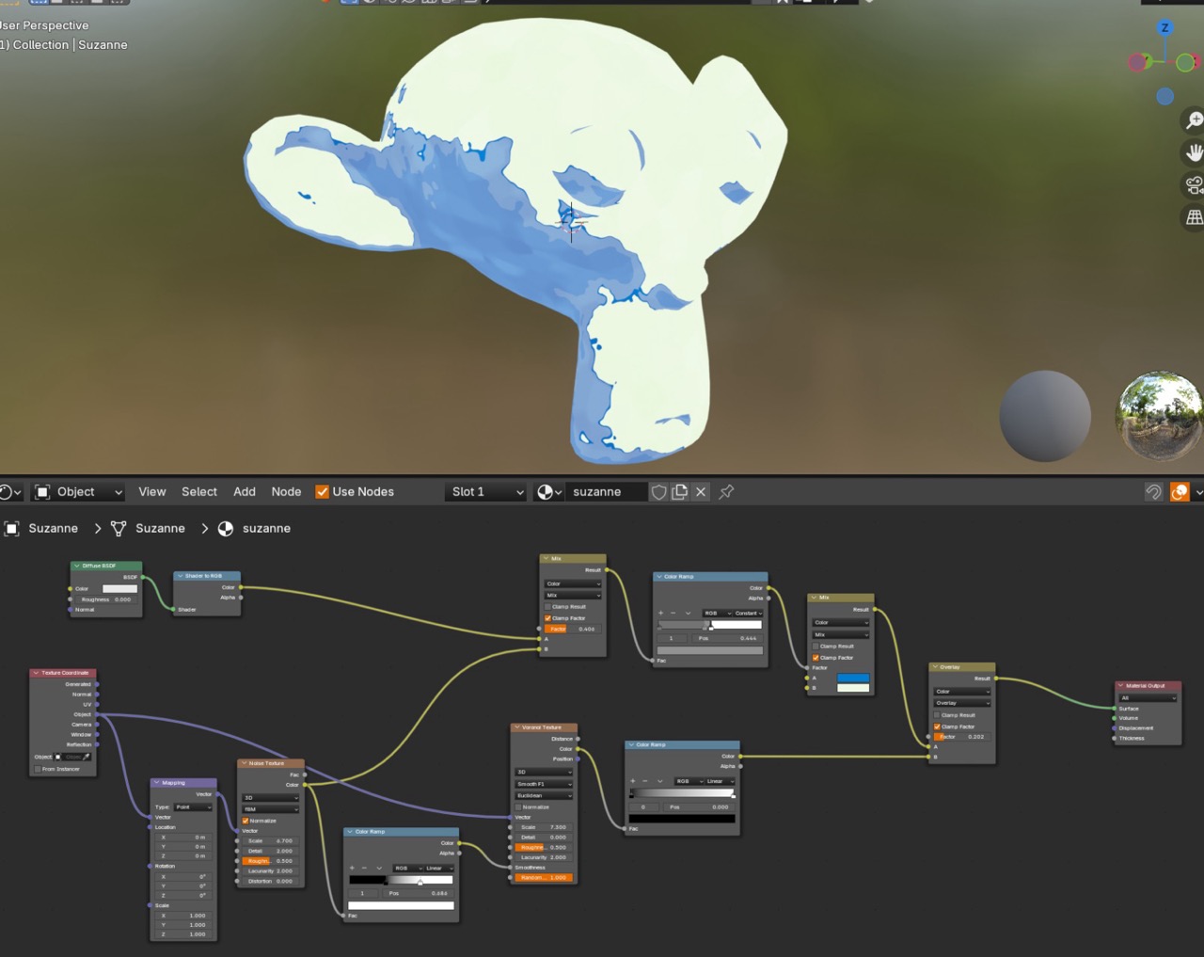
Task: Click the Z axis on the navigation gizmo
Action: (x=1164, y=27)
